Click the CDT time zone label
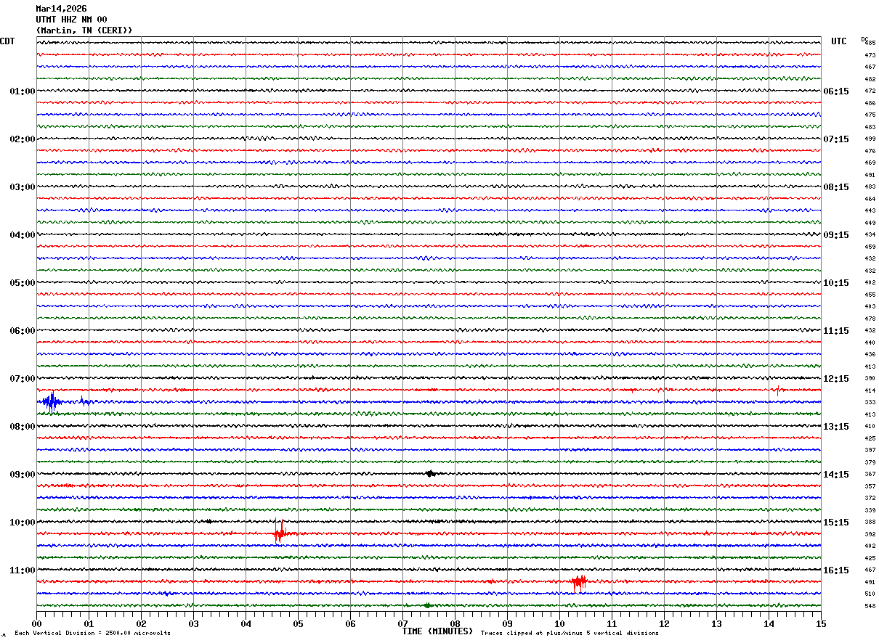The image size is (879, 643). [7, 41]
